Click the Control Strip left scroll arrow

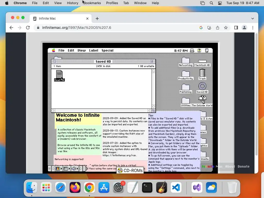(x=53, y=169)
